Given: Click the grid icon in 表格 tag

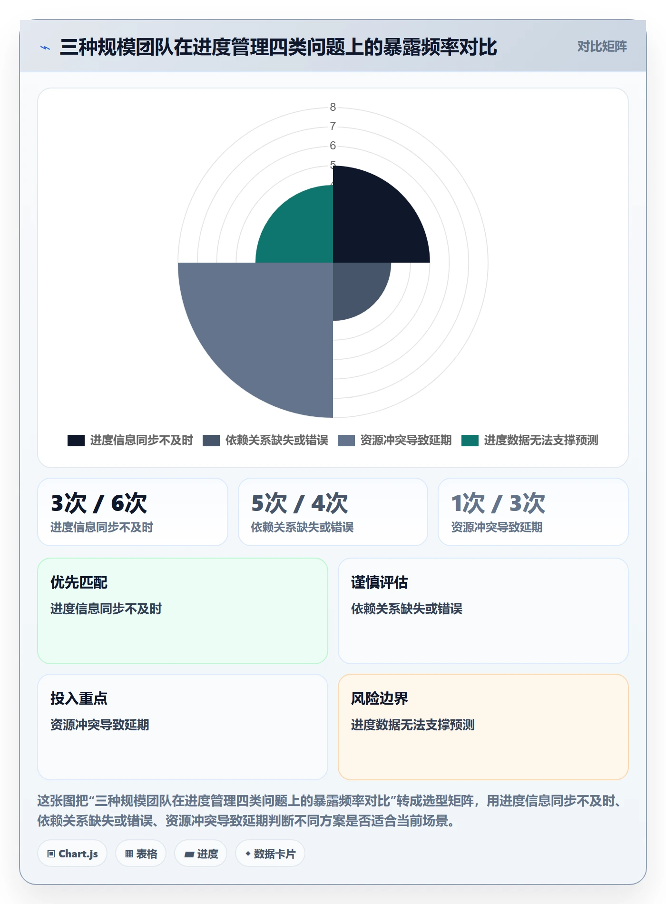Looking at the screenshot, I should point(129,854).
